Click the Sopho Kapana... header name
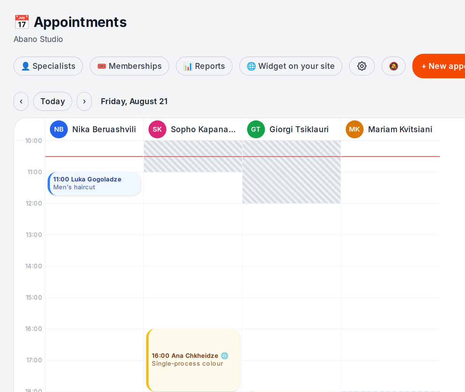Screen dimensions: 465x392 coord(203,129)
